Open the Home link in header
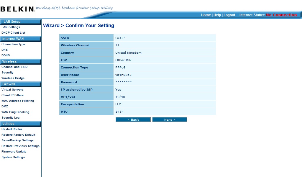302x177 pixels. coord(206,15)
